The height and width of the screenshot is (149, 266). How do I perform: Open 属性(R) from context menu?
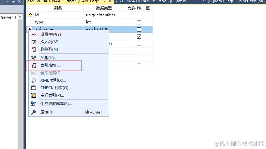click(69, 112)
